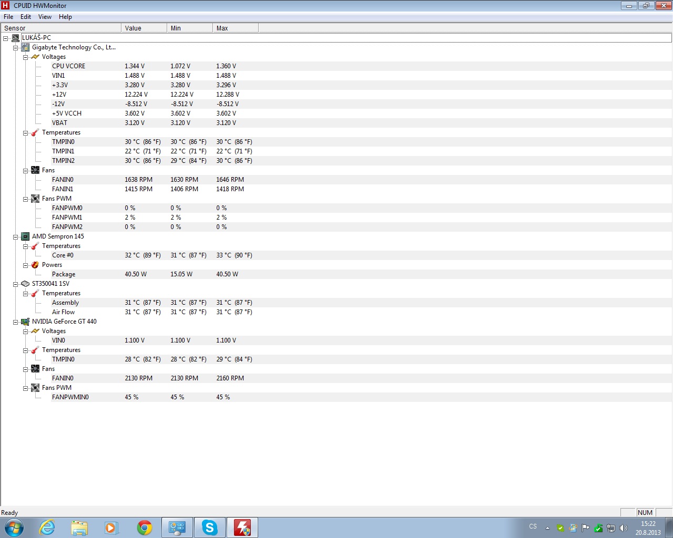Collapse the Powers group
The height and width of the screenshot is (538, 673).
coord(25,265)
